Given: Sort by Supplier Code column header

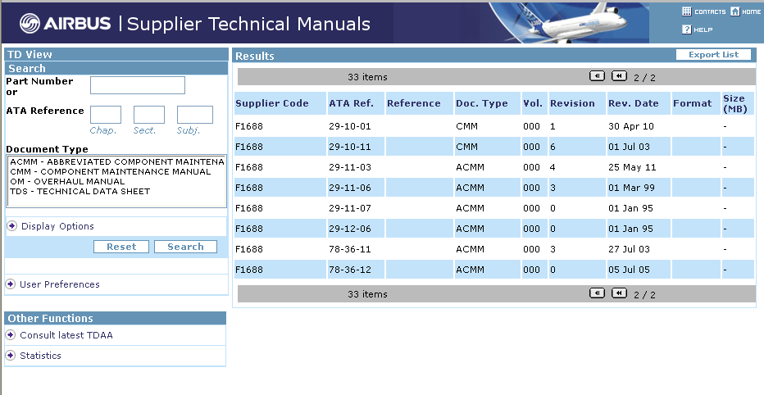Looking at the screenshot, I should click(x=272, y=103).
